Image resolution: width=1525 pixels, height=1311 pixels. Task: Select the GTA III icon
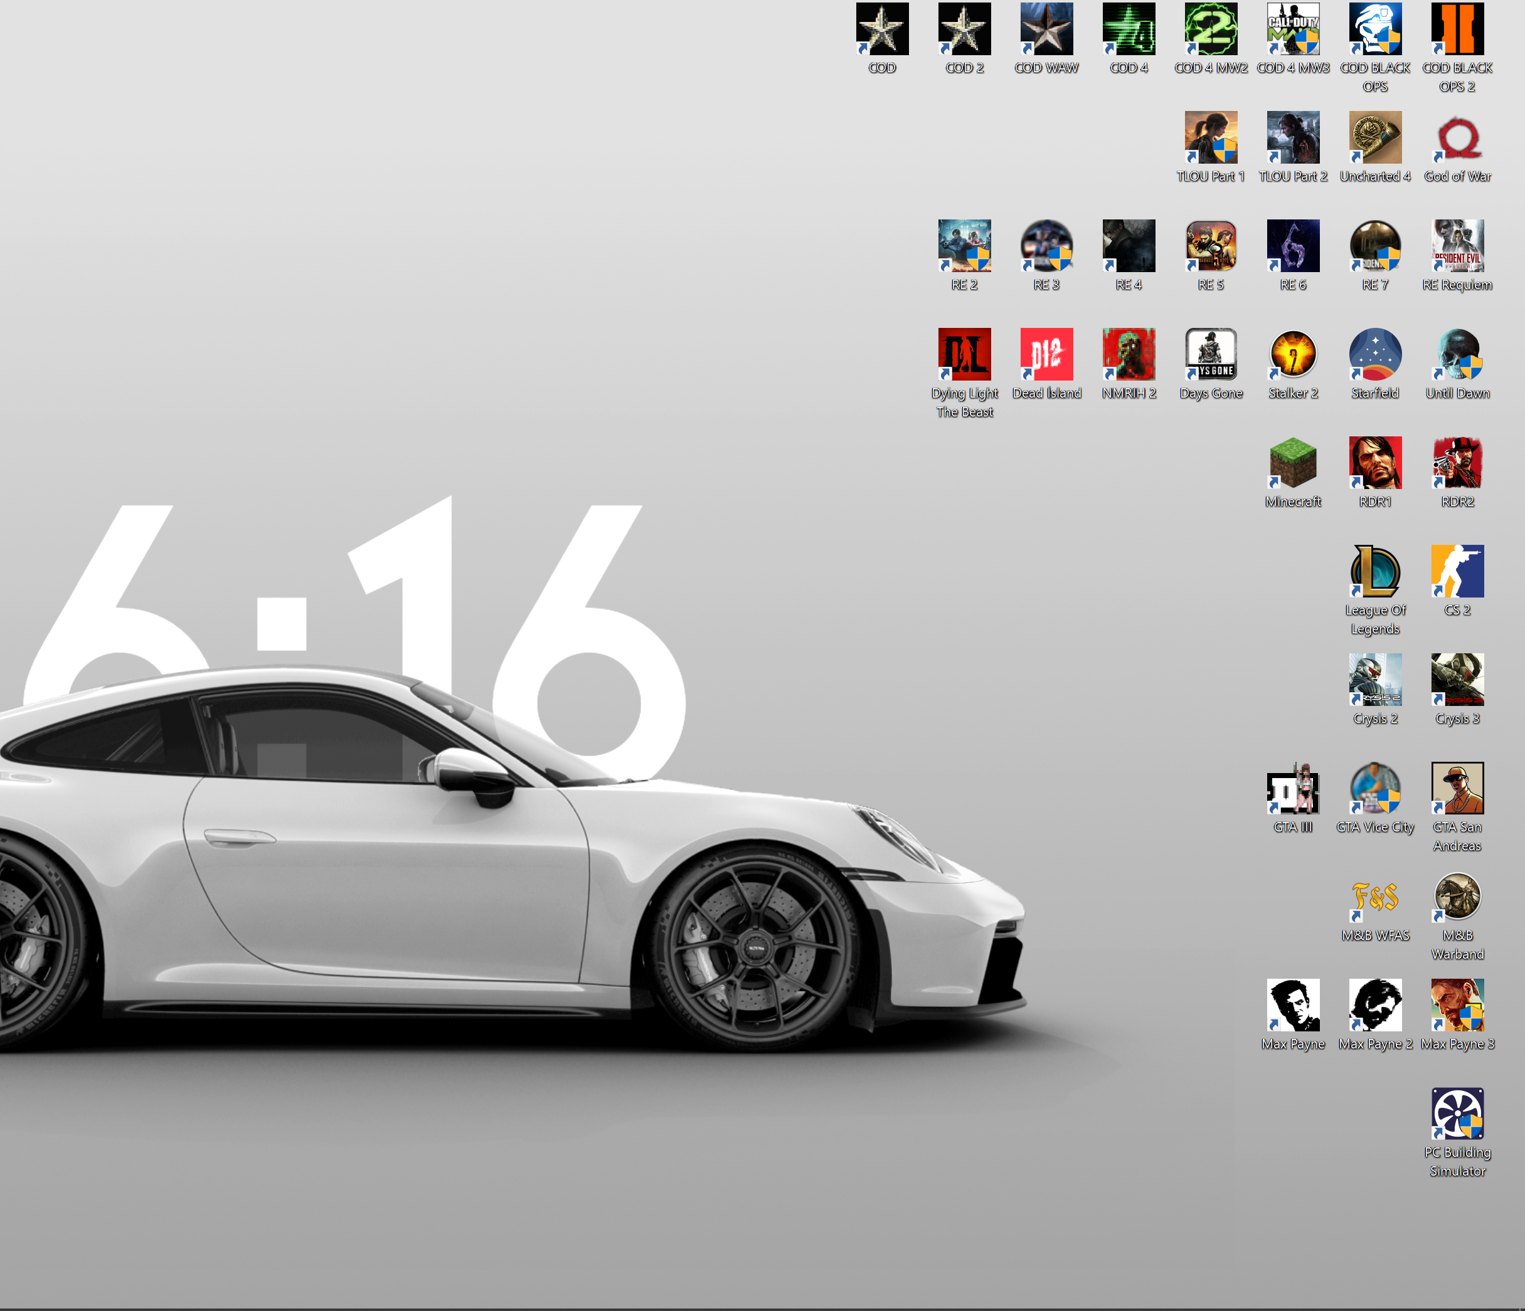1293,789
